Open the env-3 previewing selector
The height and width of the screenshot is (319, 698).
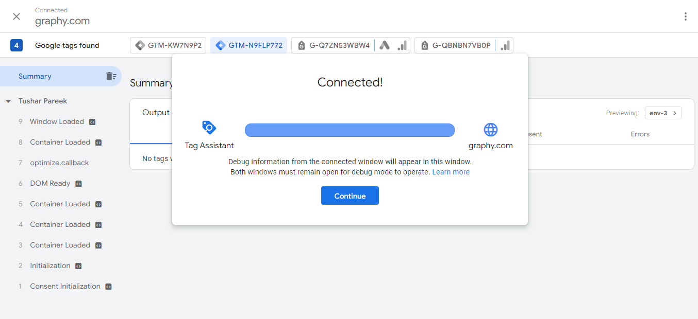tap(662, 113)
